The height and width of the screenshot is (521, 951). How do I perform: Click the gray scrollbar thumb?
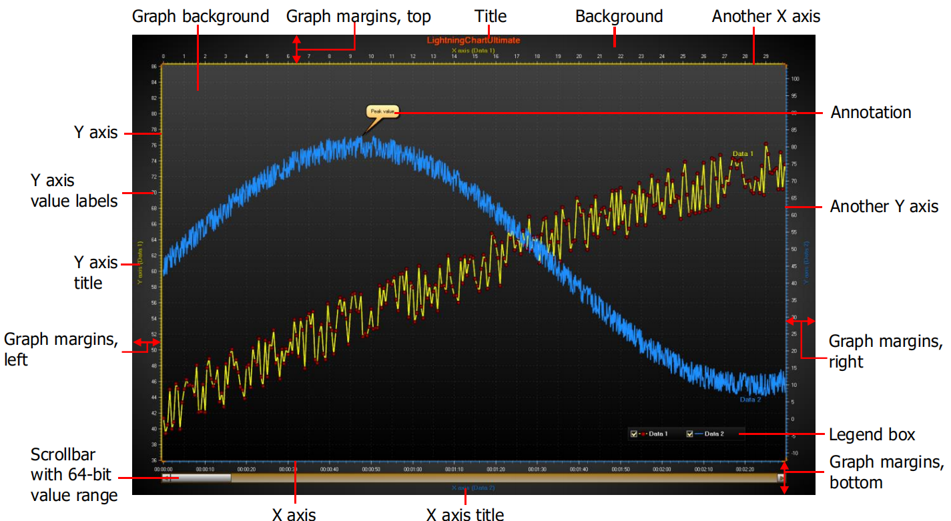pyautogui.click(x=200, y=478)
